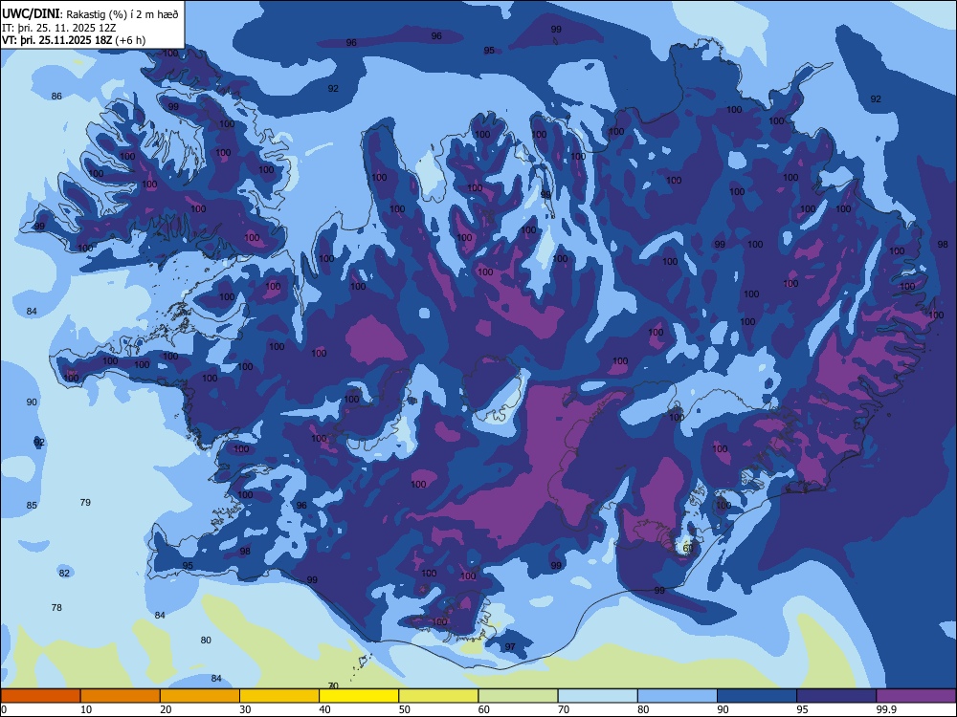The width and height of the screenshot is (957, 717).
Task: Click the legend tick label '0'
Action: point(3,709)
